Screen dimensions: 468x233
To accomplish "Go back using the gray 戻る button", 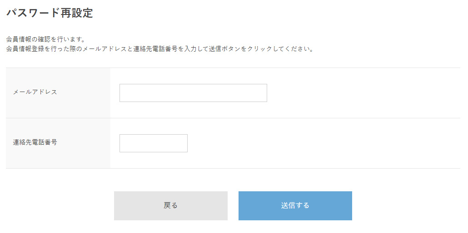I will (170, 206).
